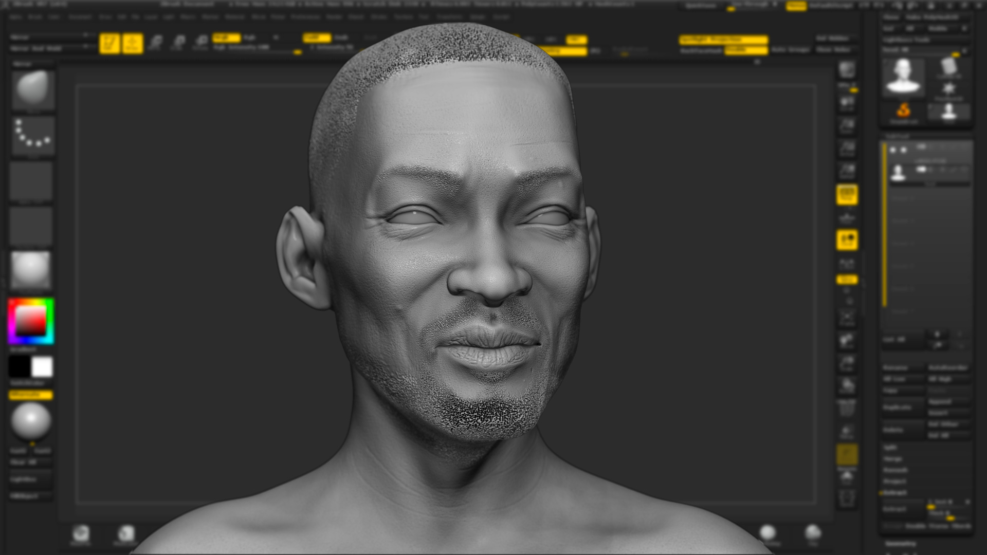
Task: Toggle the Local symmetry yellow button
Action: click(x=847, y=280)
